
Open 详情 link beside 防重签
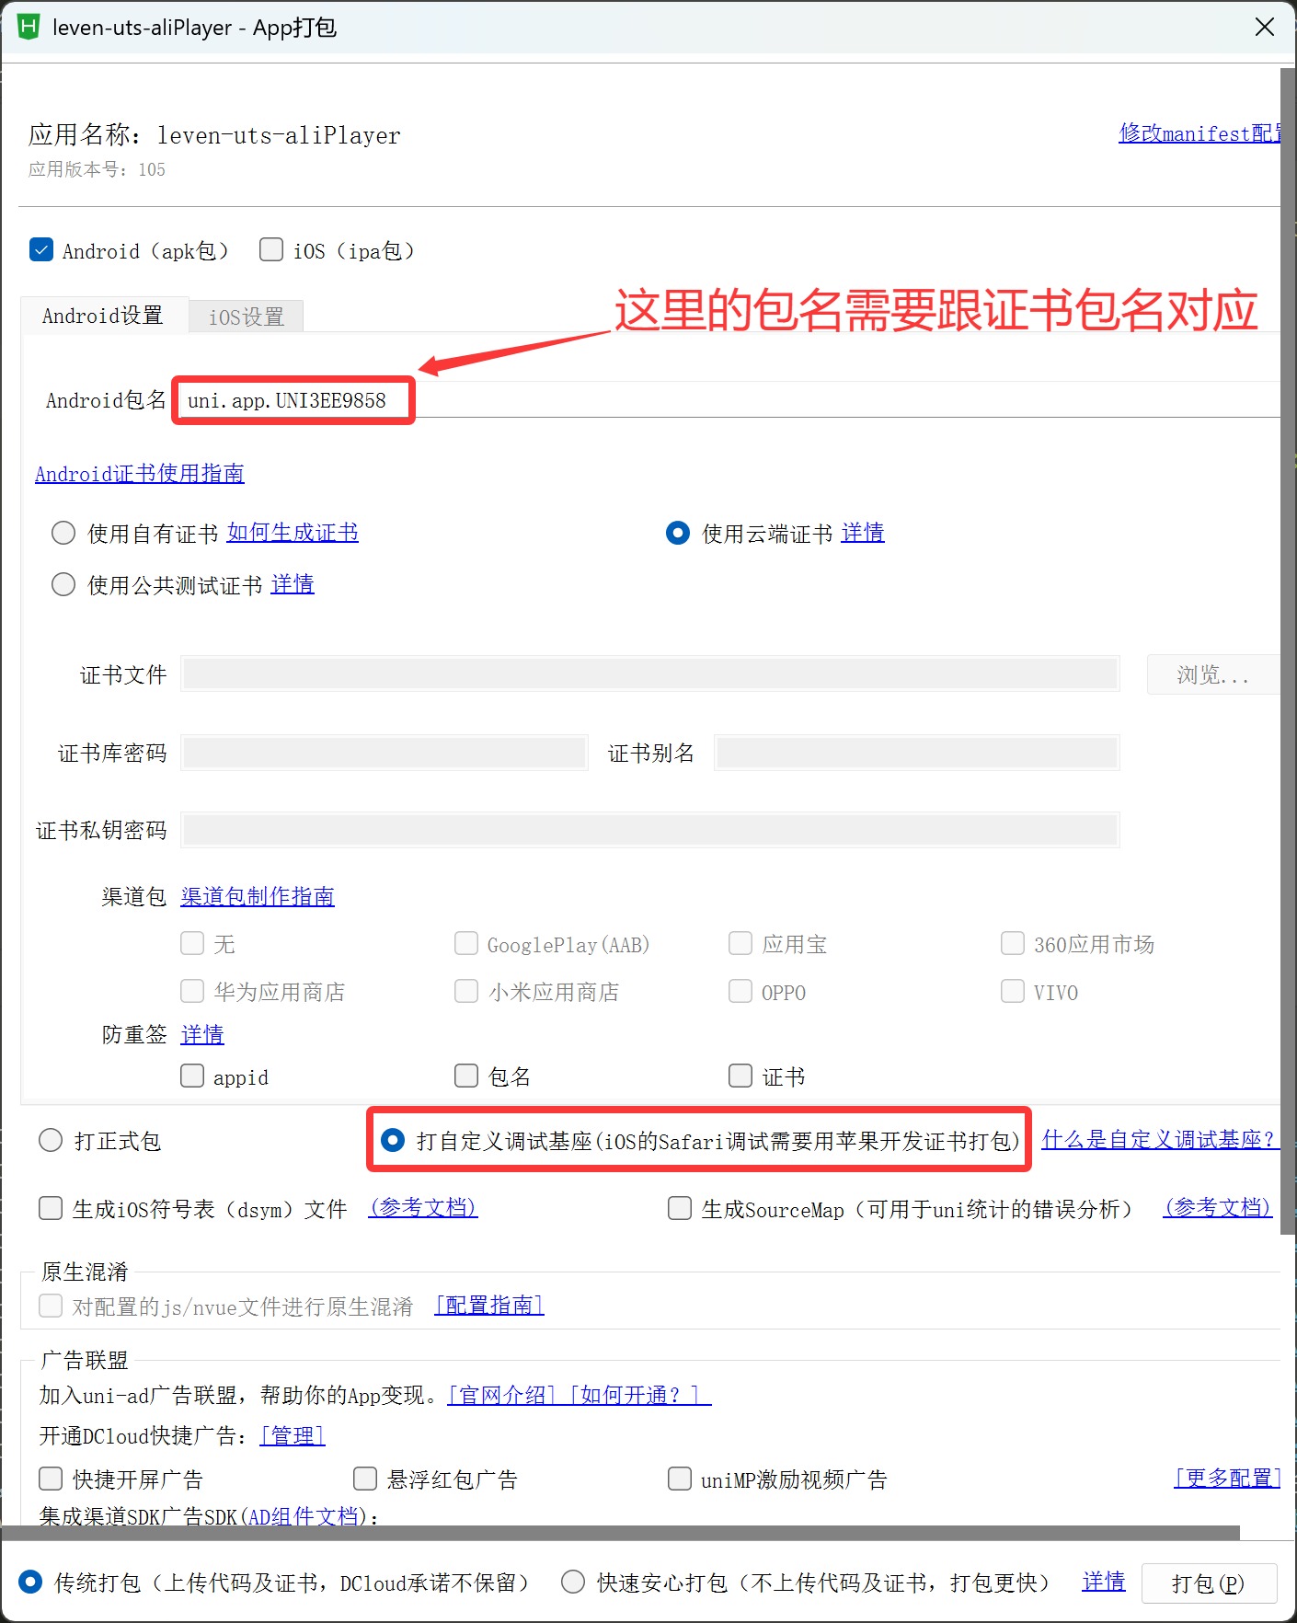[x=202, y=1035]
